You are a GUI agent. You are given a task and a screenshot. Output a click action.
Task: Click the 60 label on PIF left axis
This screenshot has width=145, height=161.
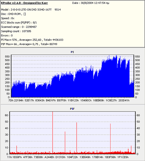tap(6, 115)
